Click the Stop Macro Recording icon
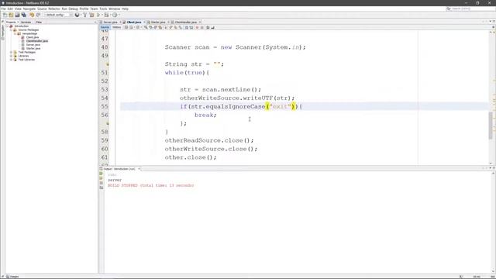Screen dimensions: 496x279 tap(201, 27)
